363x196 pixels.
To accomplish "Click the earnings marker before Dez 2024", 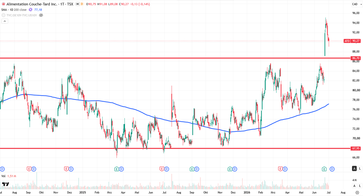I will coord(66,169).
